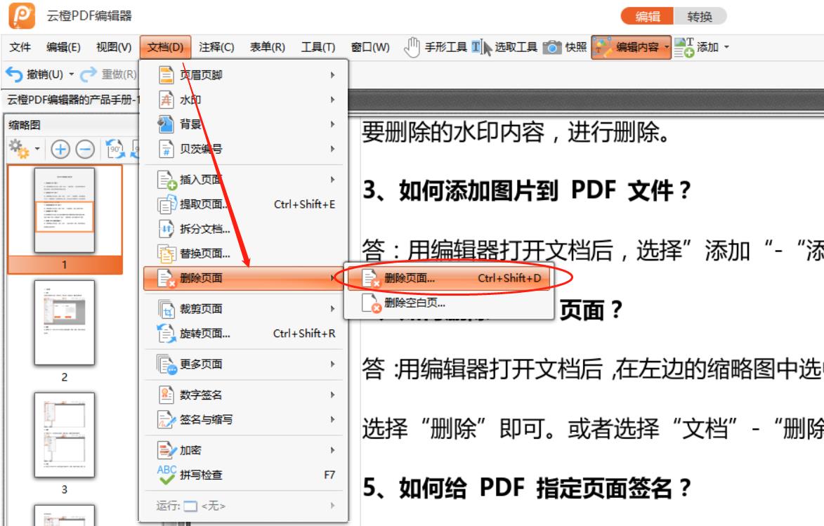Click heading "3、如何添加图片到 PDF 文件？"
The width and height of the screenshot is (824, 526).
point(527,190)
